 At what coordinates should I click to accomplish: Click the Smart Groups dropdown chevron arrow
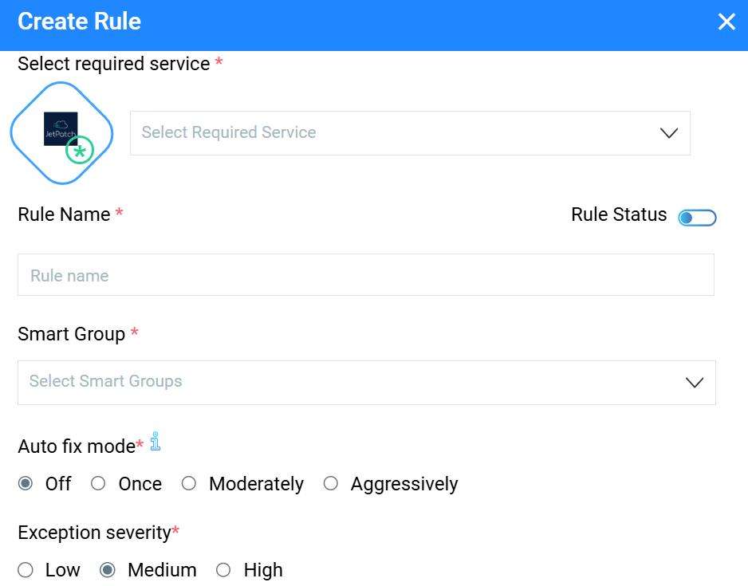point(695,383)
